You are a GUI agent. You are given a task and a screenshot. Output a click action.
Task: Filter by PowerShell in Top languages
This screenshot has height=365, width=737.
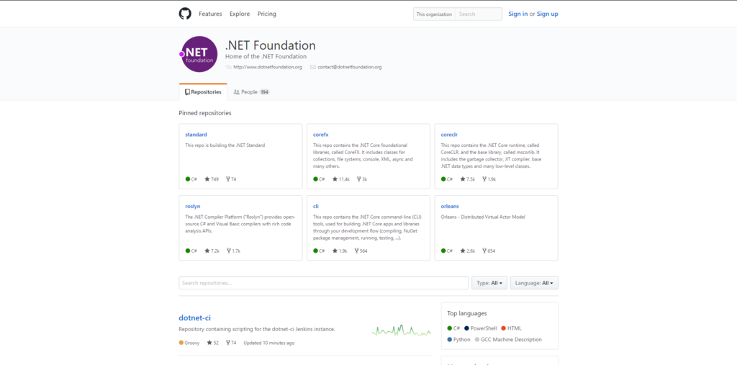click(x=480, y=328)
